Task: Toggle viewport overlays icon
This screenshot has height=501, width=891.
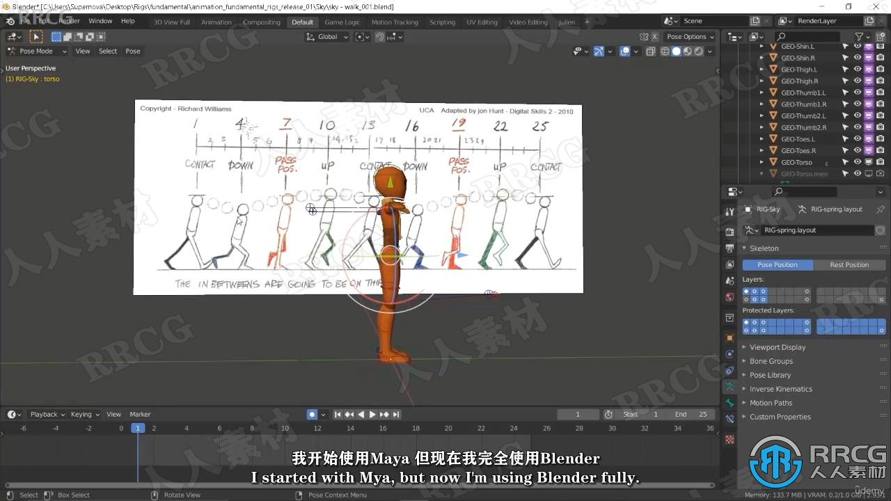Action: tap(625, 51)
